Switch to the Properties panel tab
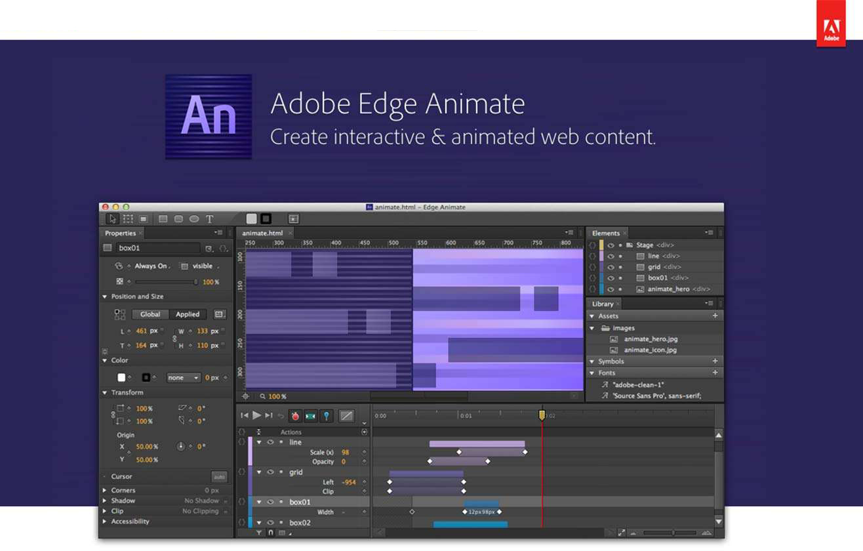 coord(121,234)
